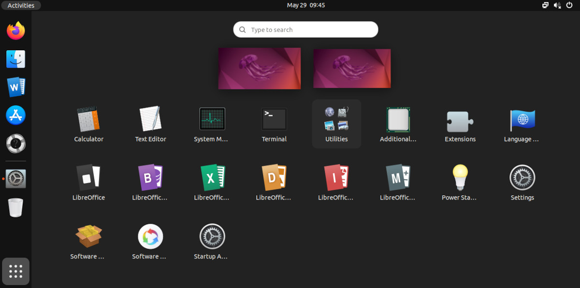Open Power Statistics
Viewport: 580px width, 288px height.
(460, 177)
